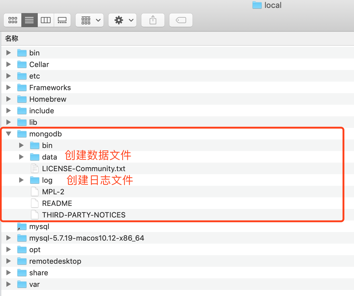Expand the Homebrew folder
Screen dimensions: 354x296
pyautogui.click(x=9, y=99)
